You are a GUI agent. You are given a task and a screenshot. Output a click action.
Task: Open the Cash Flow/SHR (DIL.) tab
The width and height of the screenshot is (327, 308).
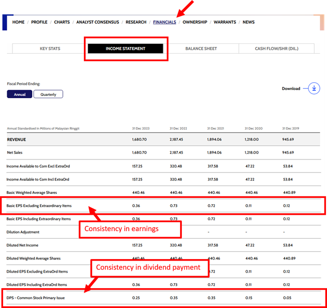(277, 49)
